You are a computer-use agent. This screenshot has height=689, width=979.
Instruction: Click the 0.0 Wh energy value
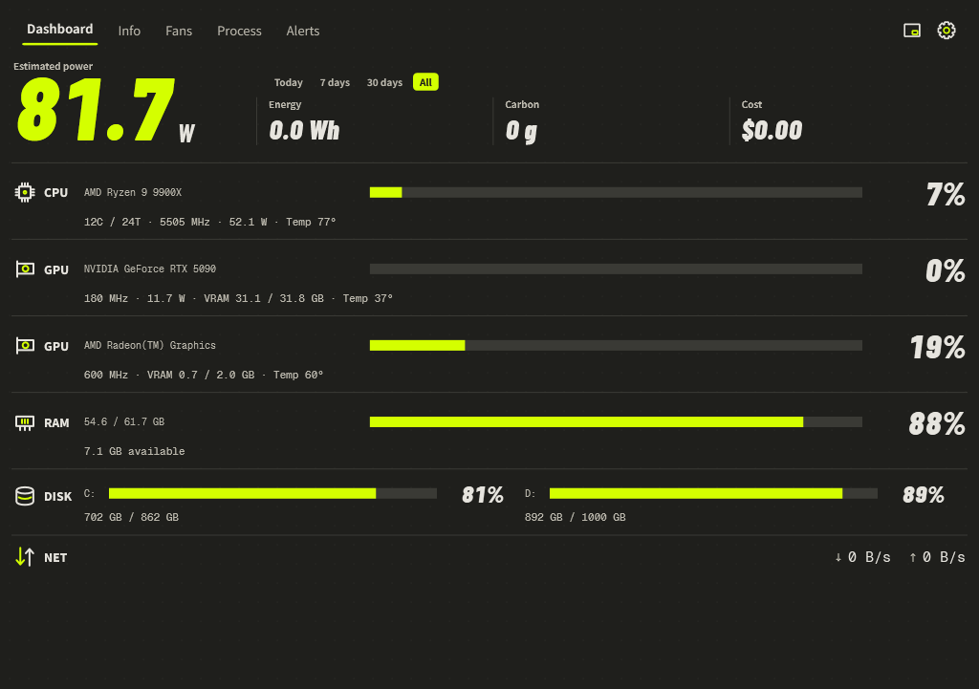coord(304,130)
